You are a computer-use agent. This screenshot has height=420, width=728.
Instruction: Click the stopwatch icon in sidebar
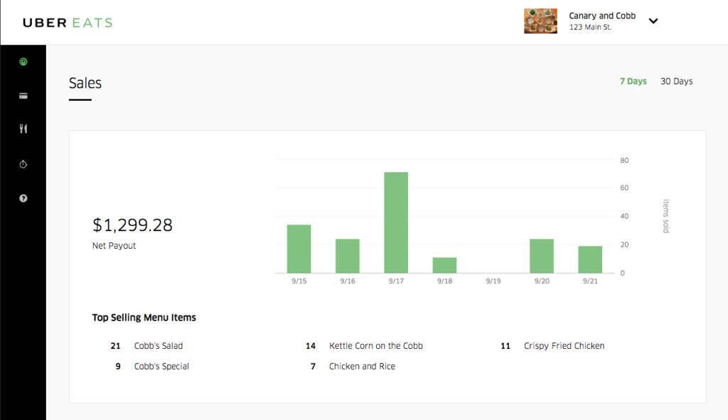(23, 164)
